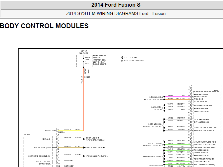Click the "2014 Ford Fusion S" title

point(116,5)
